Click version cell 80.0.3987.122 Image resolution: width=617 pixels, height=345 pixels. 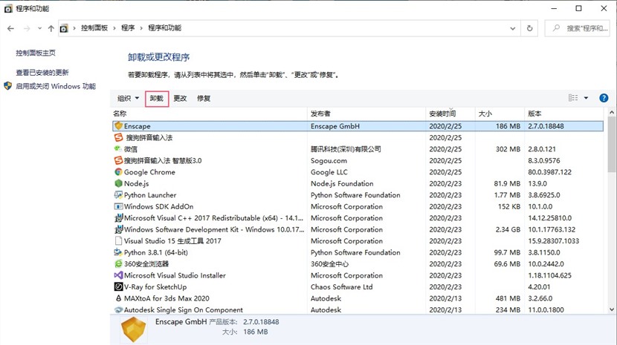tap(549, 172)
